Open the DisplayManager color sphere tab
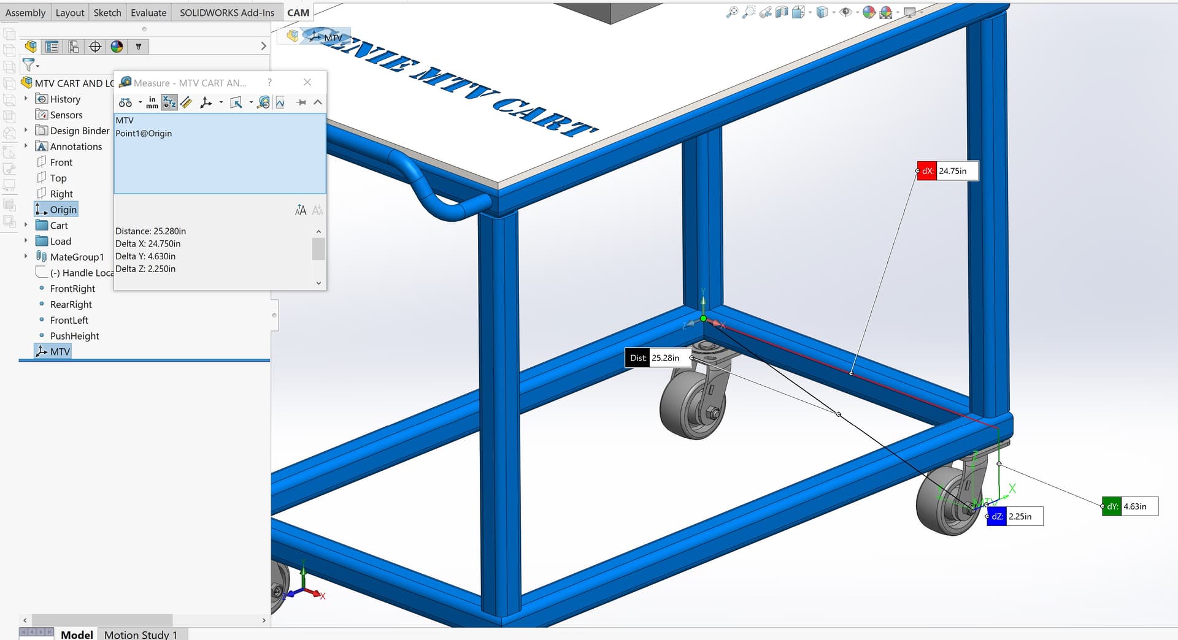Image resolution: width=1178 pixels, height=640 pixels. pos(117,47)
